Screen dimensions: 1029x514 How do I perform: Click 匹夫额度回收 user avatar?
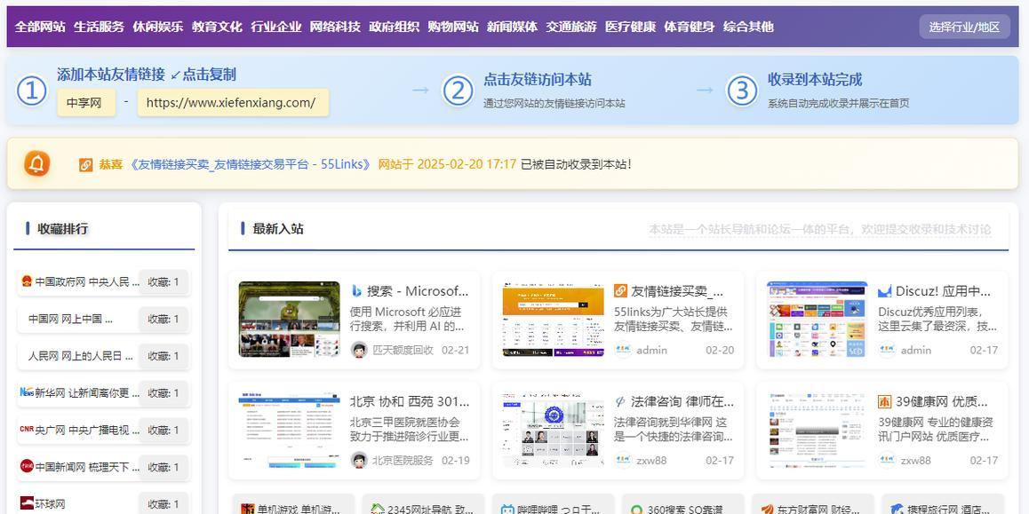click(x=358, y=350)
